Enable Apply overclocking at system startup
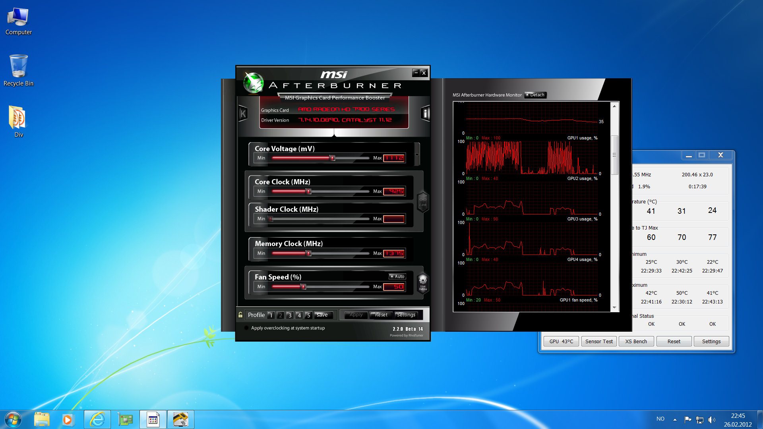This screenshot has height=429, width=763. coord(246,328)
